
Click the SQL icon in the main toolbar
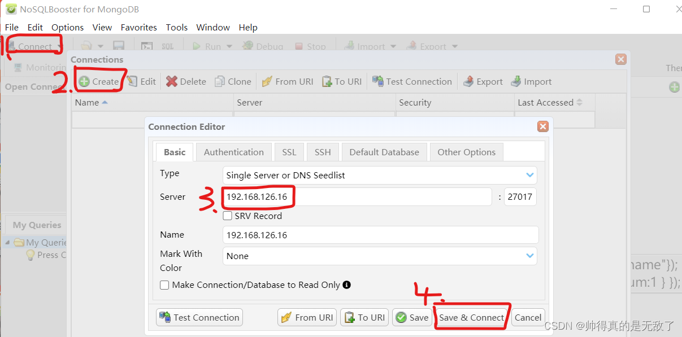[x=168, y=46]
